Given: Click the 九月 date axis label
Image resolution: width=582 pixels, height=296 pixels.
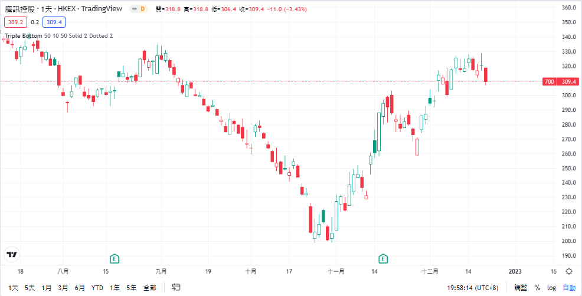Looking at the screenshot, I should [162, 271].
